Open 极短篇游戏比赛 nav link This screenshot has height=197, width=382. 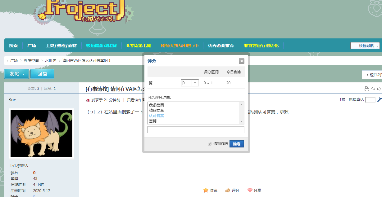coord(101,46)
